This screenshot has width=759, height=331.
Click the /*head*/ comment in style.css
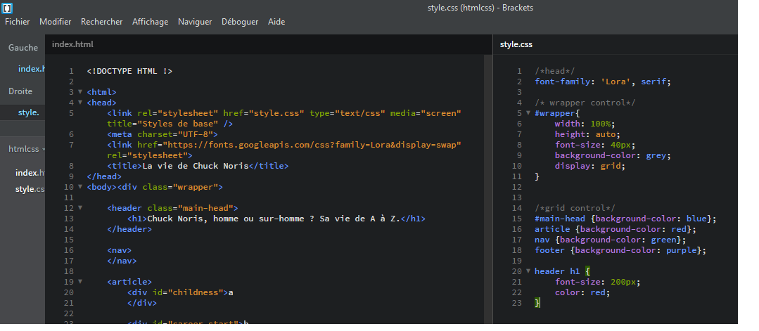click(555, 71)
